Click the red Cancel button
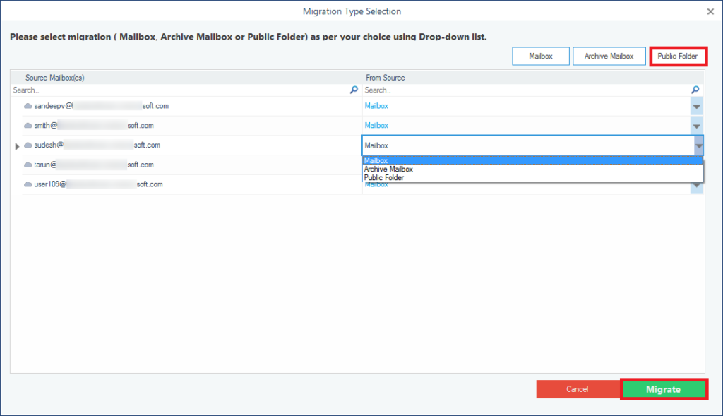 [578, 389]
